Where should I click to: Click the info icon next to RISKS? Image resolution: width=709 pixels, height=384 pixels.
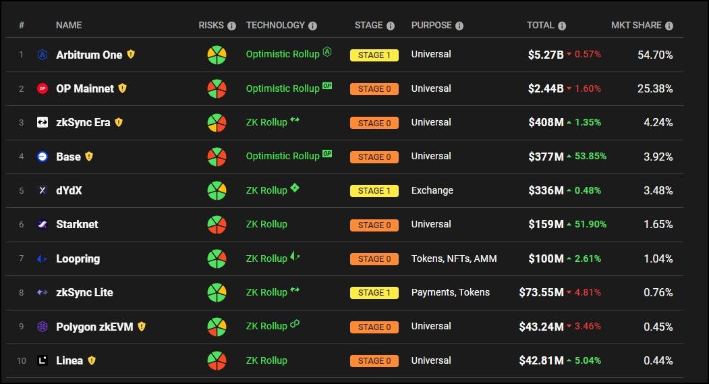(231, 26)
